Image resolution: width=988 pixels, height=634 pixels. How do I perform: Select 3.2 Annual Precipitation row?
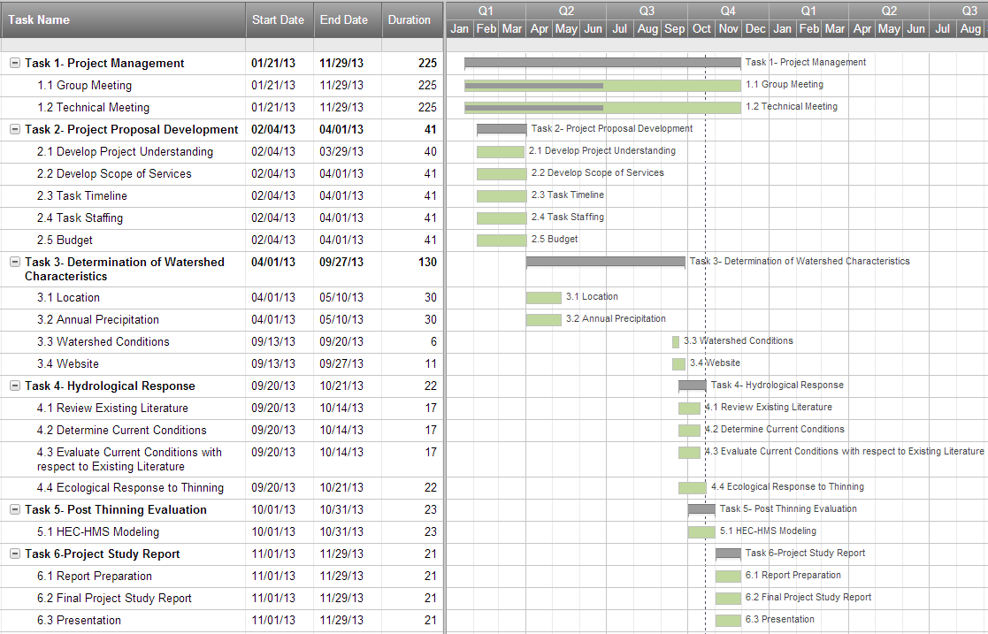click(x=222, y=319)
